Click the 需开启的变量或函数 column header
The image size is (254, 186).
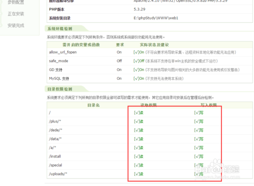coord(81,45)
